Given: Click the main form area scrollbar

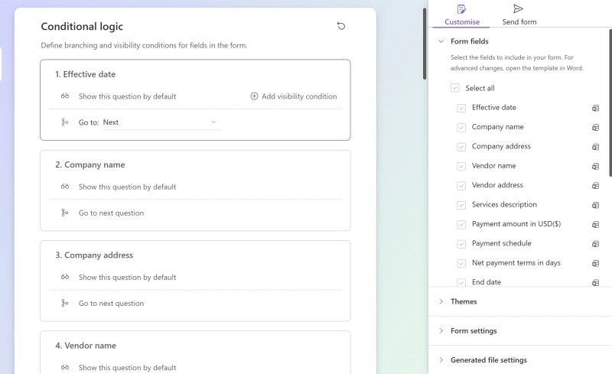Looking at the screenshot, I should 425,44.
